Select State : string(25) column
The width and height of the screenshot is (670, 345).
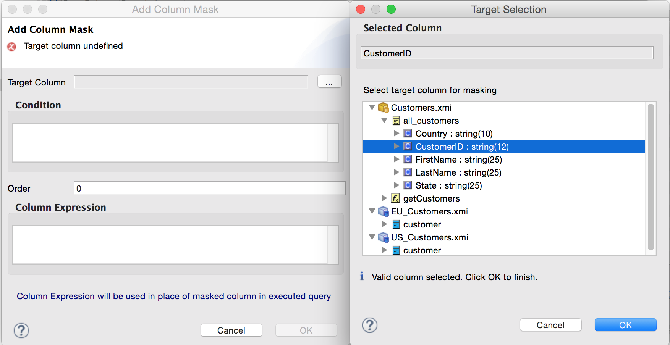tap(448, 185)
